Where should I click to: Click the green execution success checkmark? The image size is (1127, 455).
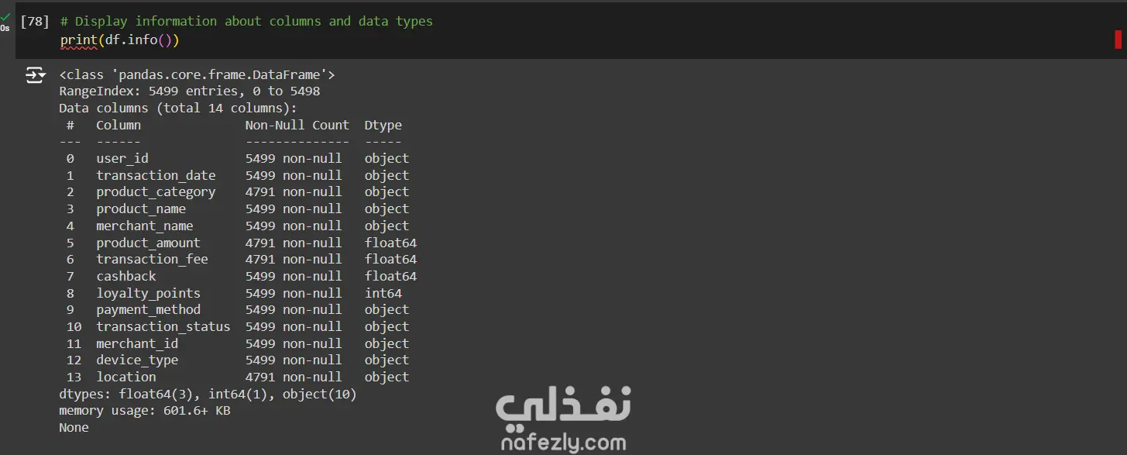5,17
